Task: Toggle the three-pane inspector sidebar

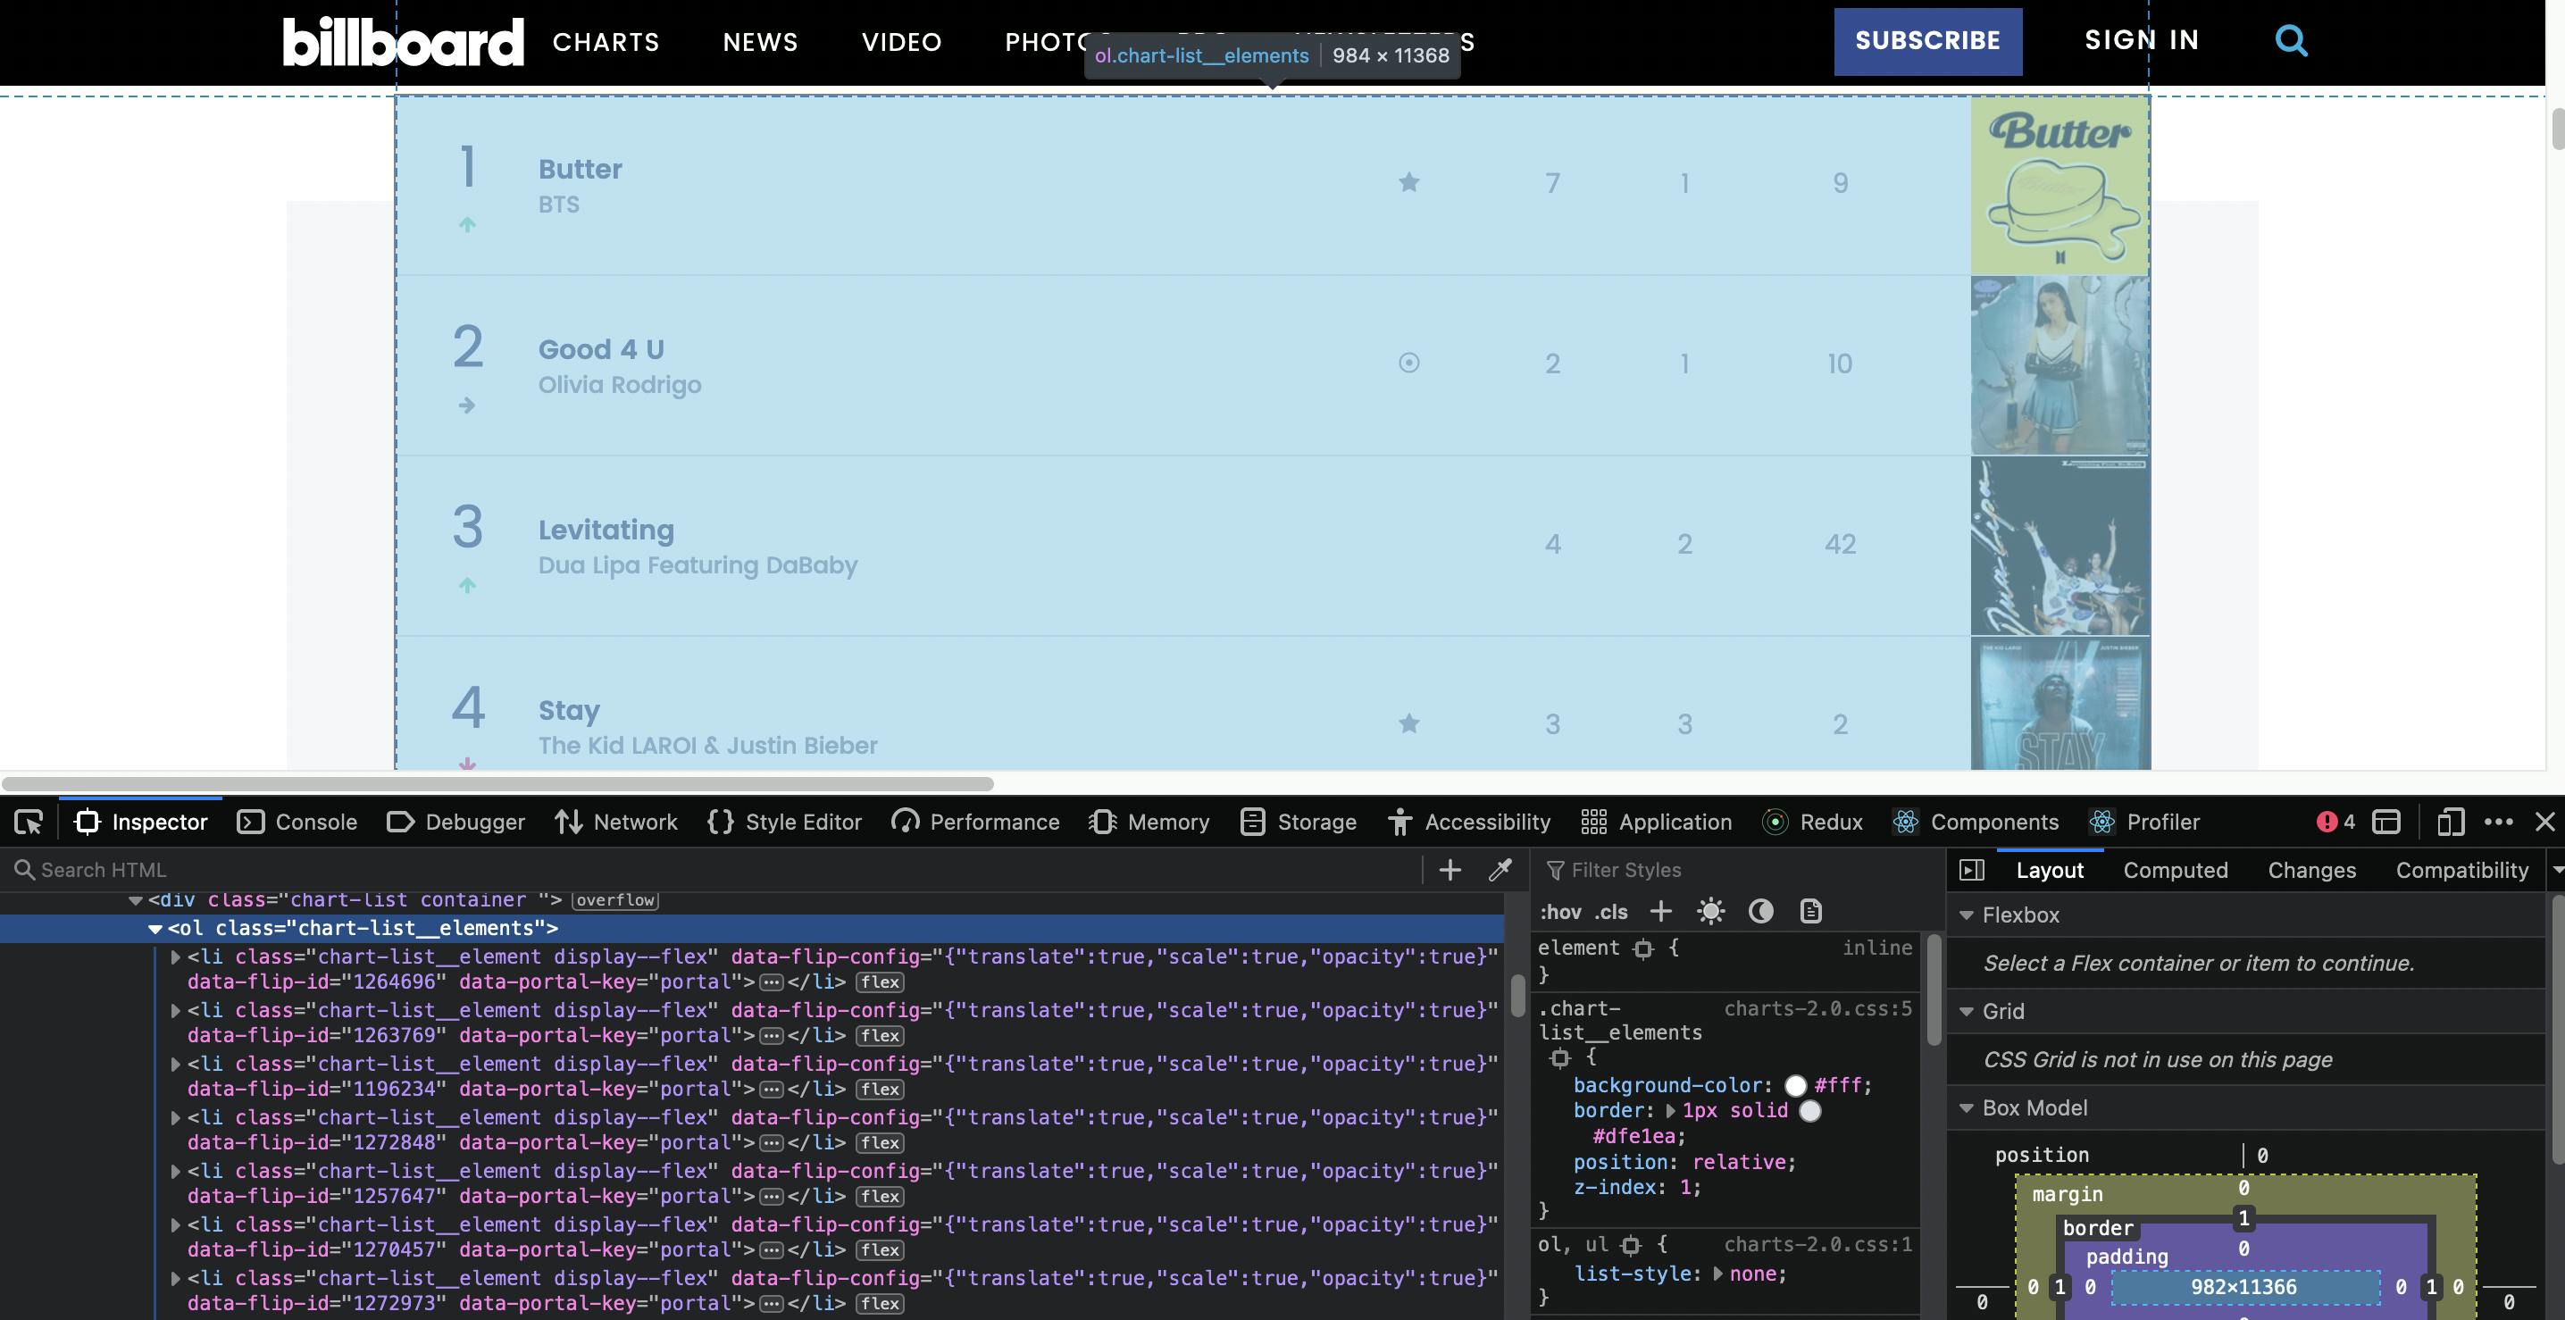Action: point(1972,870)
